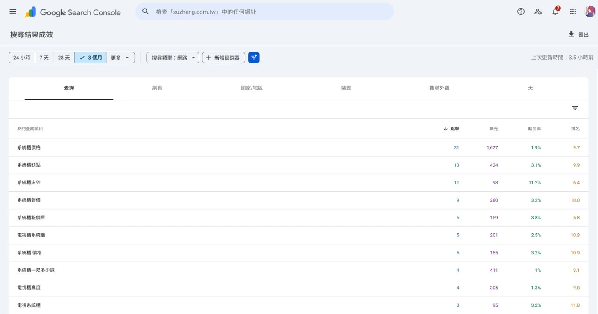Click the 1,627 impressions value
Screen dimensions: 598x314
[492, 147]
